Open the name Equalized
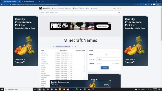This screenshot has height=91, width=162. (x=43, y=81)
